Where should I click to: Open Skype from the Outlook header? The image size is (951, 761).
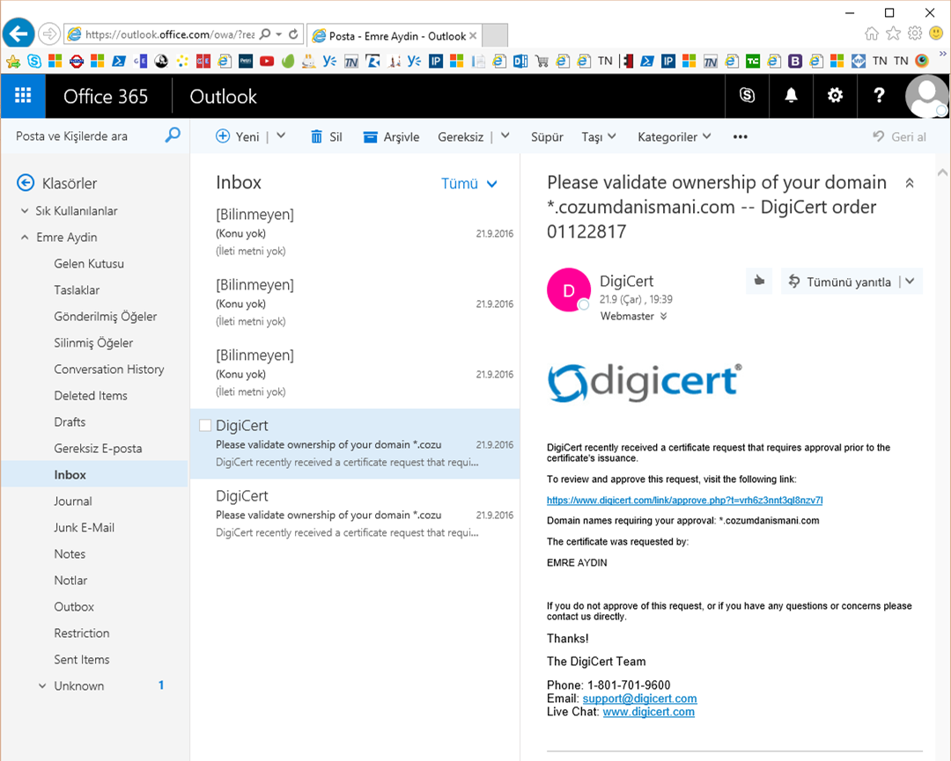748,96
